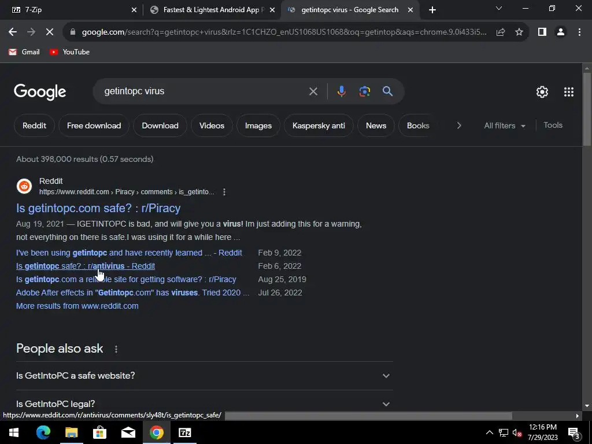Filter results by Reddit chip
Viewport: 592px width, 444px height.
click(34, 125)
